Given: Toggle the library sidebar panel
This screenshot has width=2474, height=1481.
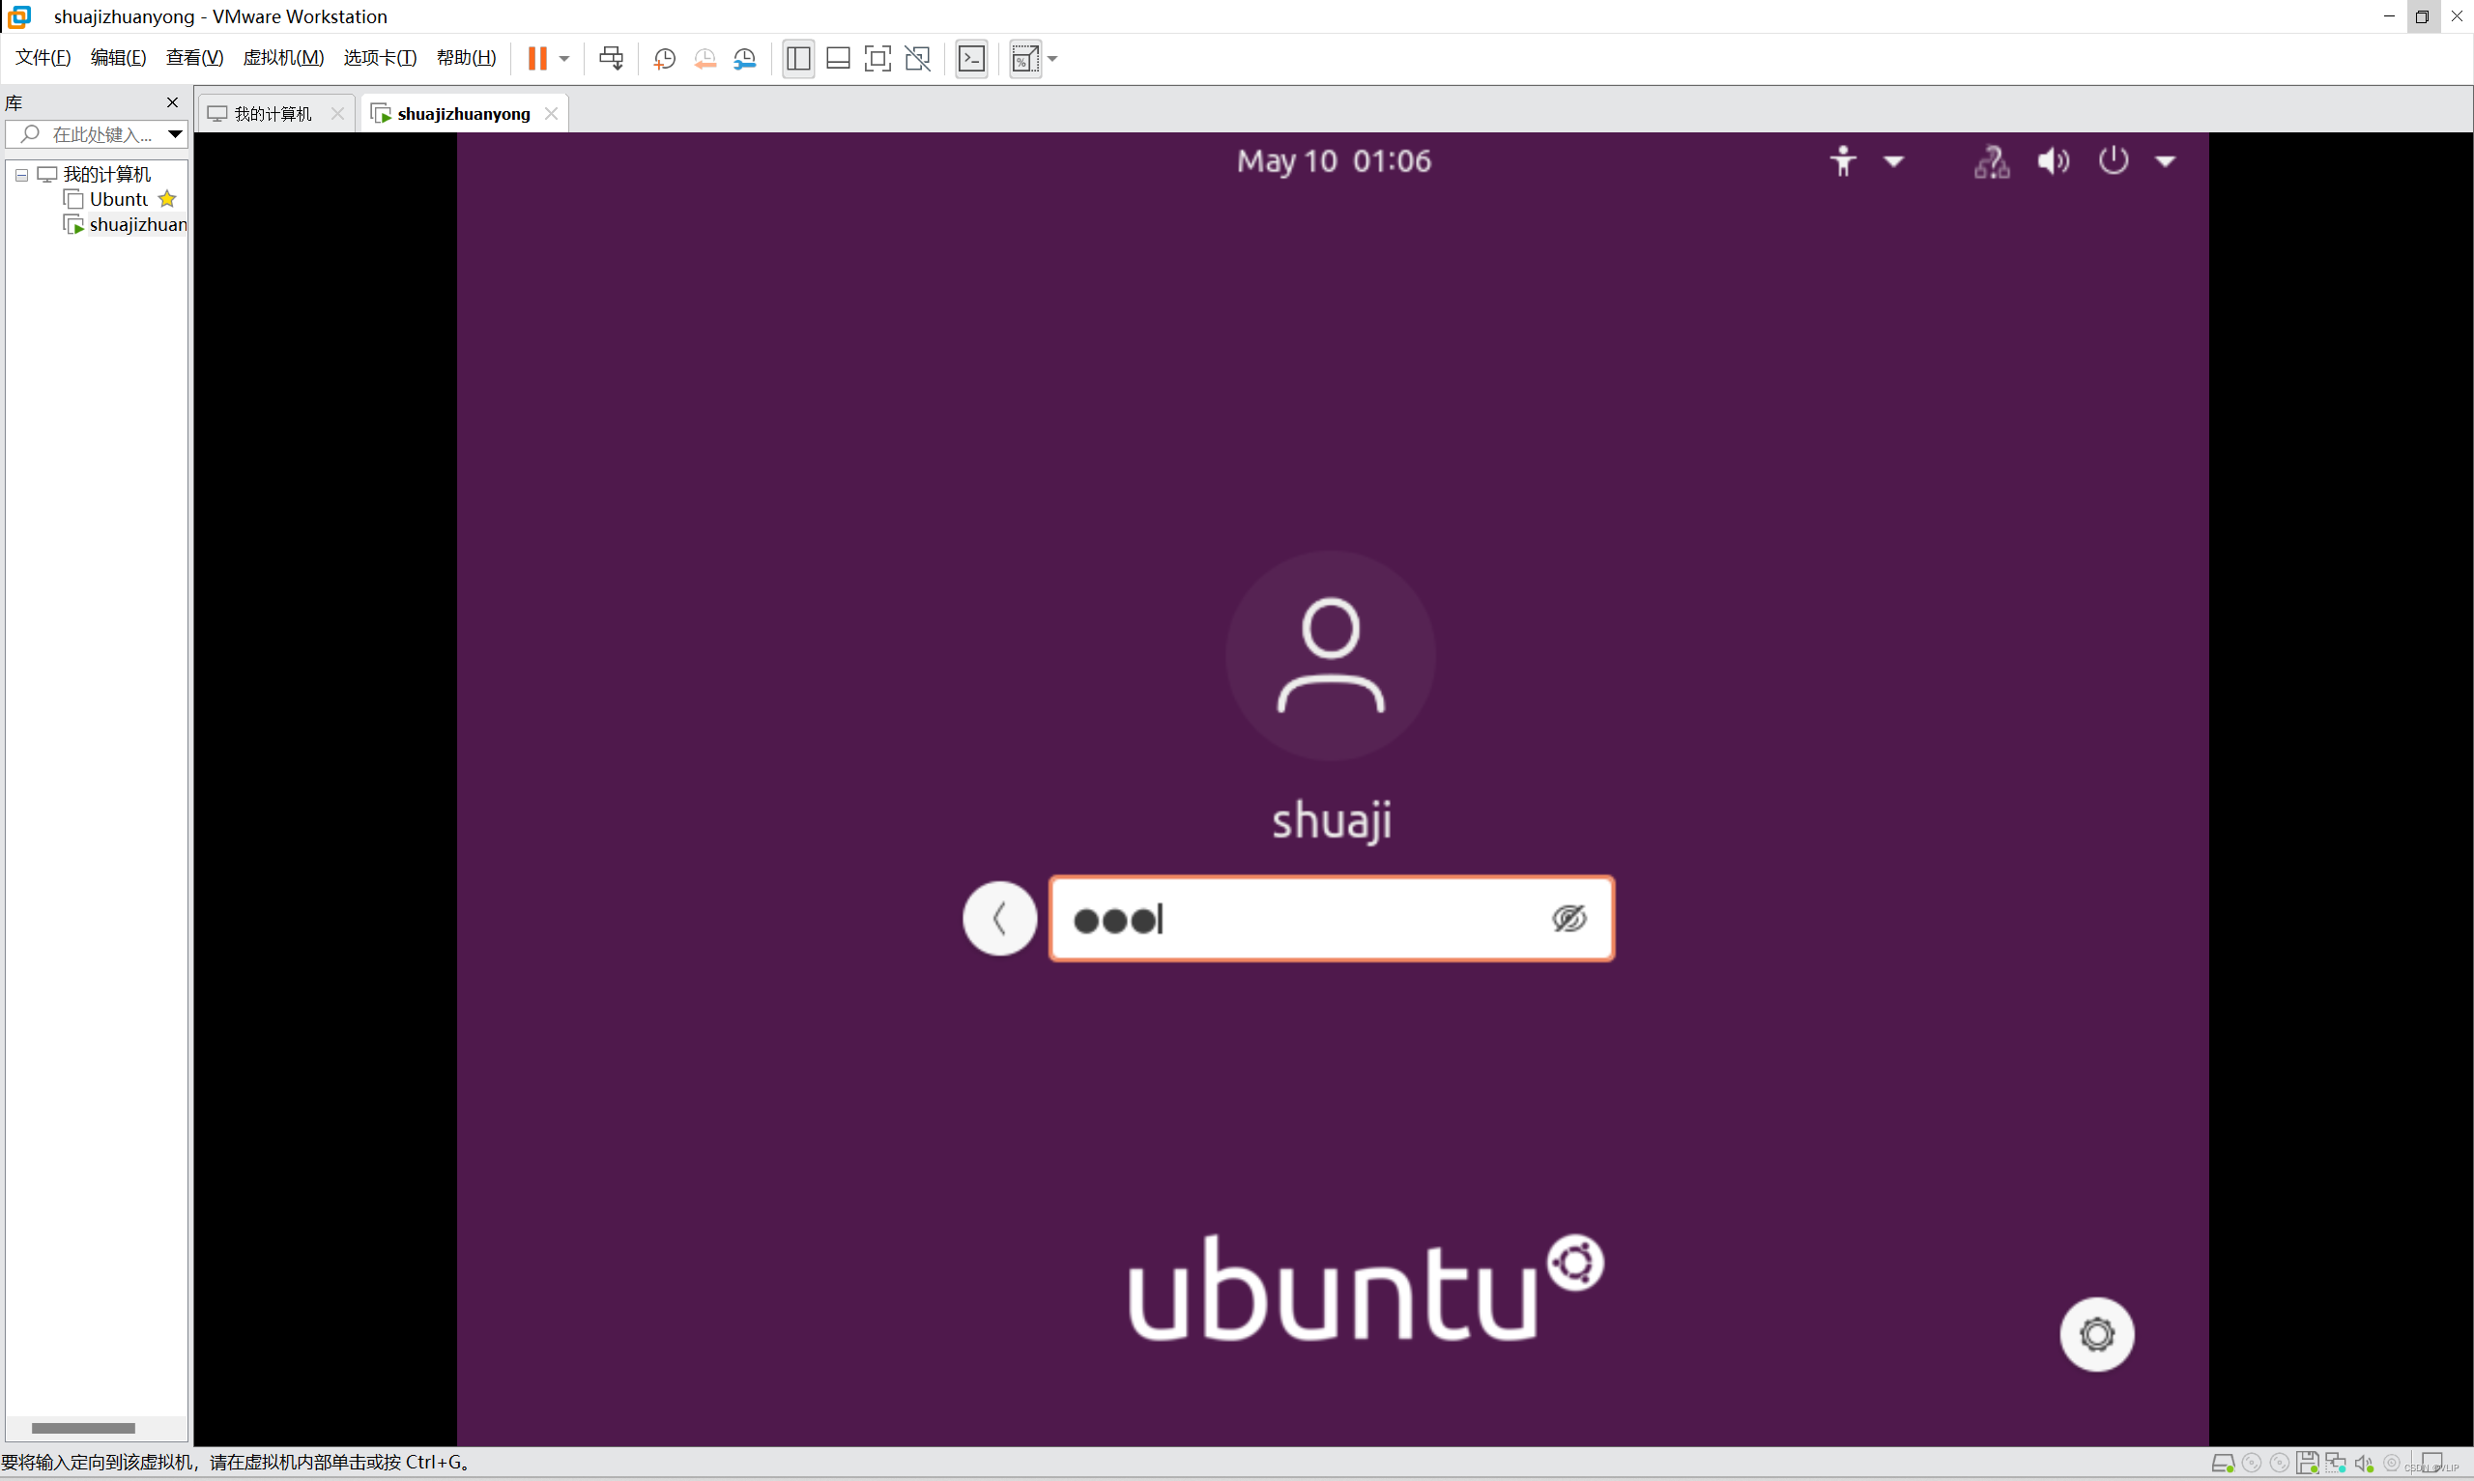Looking at the screenshot, I should coord(798,58).
